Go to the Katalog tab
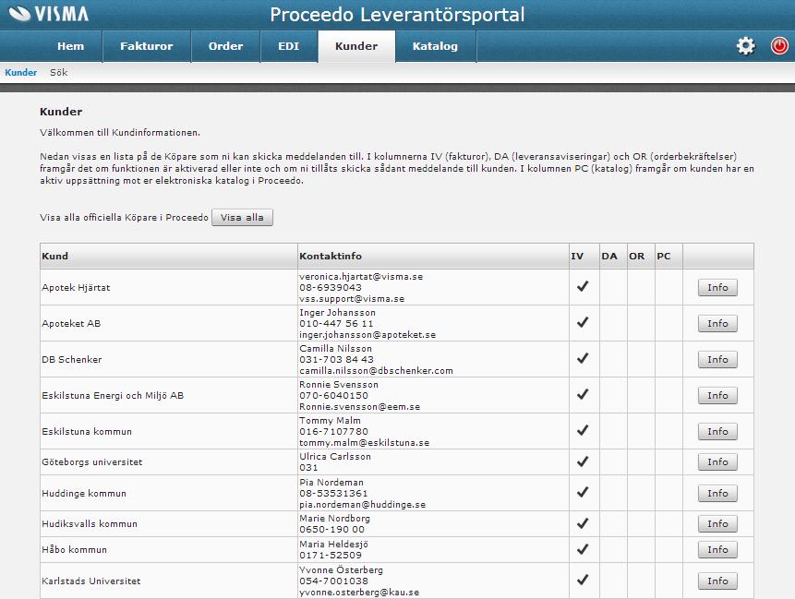Viewport: 795px width, 599px height. (x=435, y=46)
